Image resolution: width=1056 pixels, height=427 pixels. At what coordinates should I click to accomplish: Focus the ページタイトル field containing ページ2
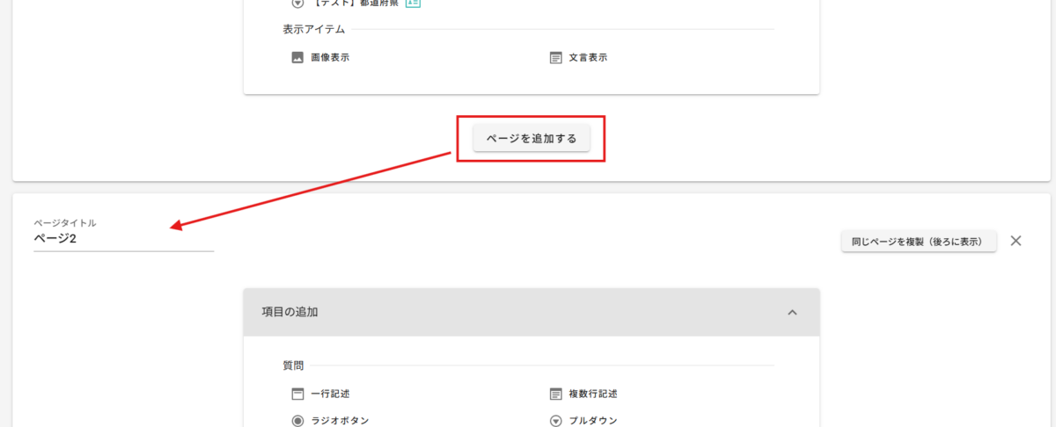tap(123, 239)
